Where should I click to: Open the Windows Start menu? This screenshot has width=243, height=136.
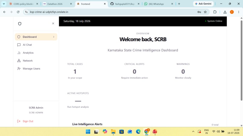(88, 132)
